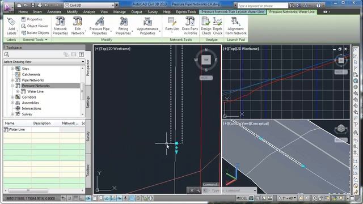This screenshot has height=204, width=363.
Task: Open the Survey ribbon tab
Action: [x=153, y=12]
